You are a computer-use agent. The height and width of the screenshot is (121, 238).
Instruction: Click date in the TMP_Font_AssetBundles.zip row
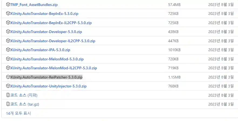[221, 5]
